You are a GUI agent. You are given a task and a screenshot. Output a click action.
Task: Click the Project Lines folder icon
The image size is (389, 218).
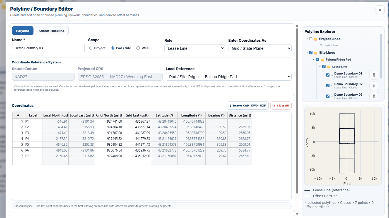[316, 39]
